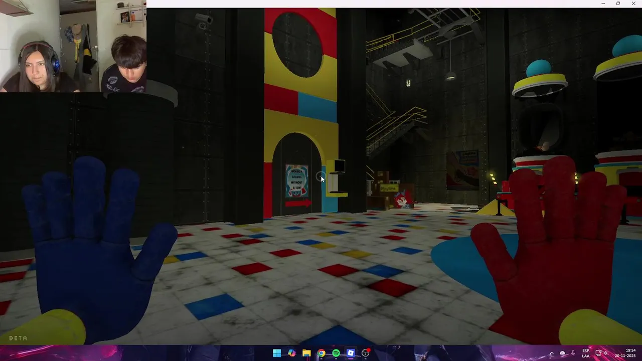
Task: Click the red-haired toy on the floor
Action: coord(403,200)
